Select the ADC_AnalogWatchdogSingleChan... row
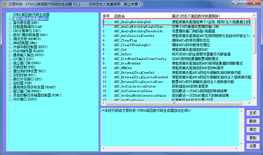The width and height of the screenshot is (263, 155). tap(177, 27)
